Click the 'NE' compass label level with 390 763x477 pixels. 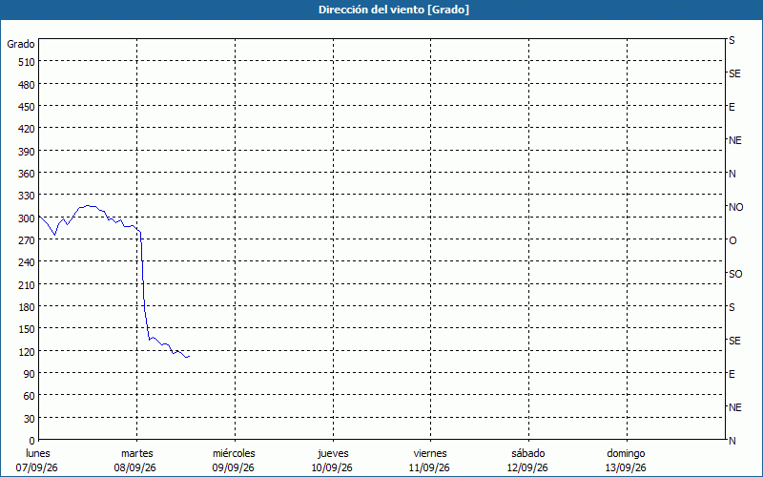click(735, 140)
